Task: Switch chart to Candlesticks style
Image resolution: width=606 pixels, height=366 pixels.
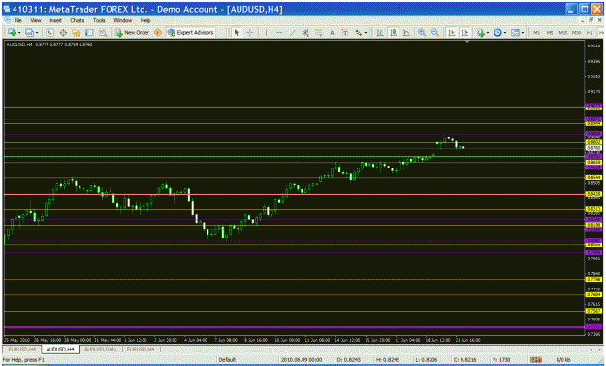Action: (393, 33)
